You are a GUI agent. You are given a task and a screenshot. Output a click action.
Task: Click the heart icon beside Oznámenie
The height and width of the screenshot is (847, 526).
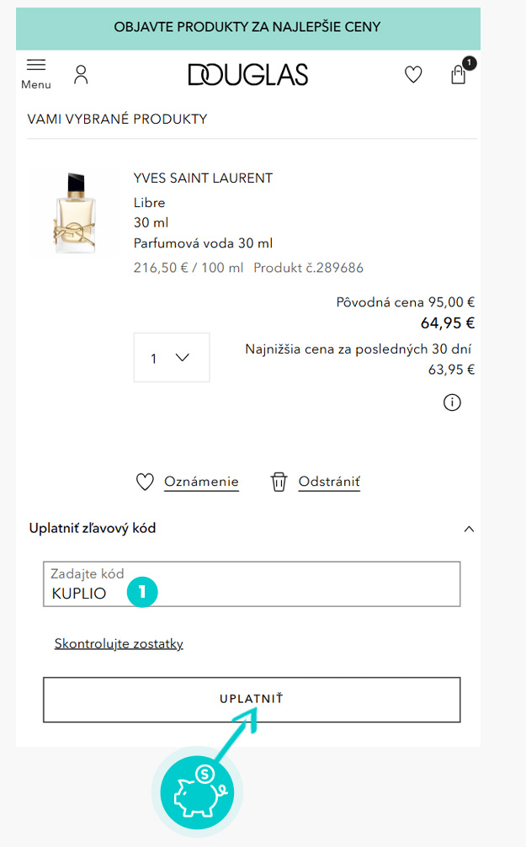pos(145,482)
